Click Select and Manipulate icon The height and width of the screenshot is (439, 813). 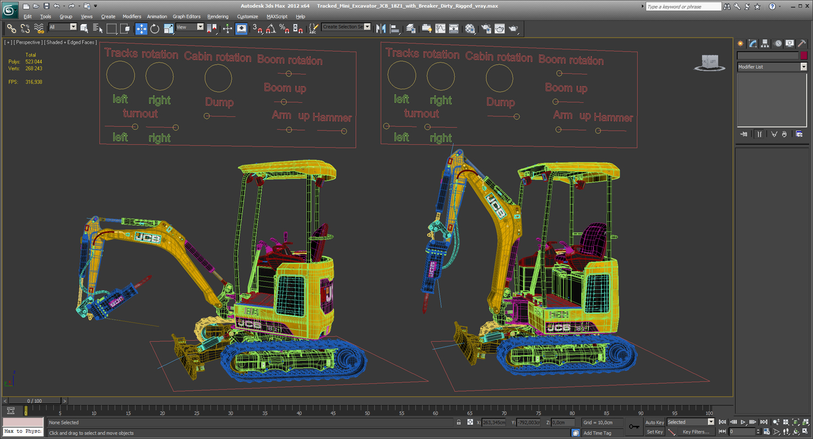[x=227, y=29]
